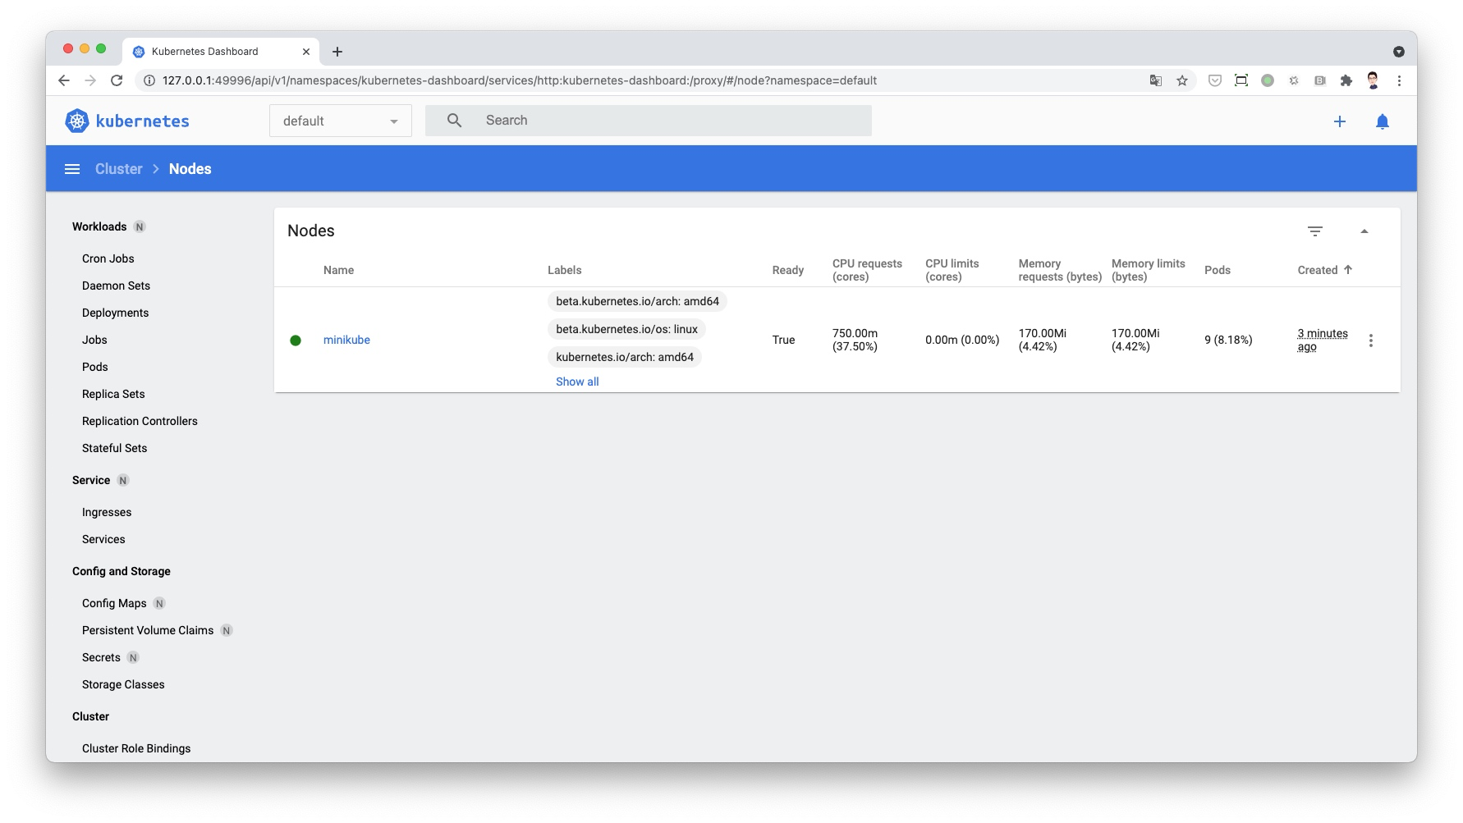The height and width of the screenshot is (823, 1463).
Task: Open Pods in sidebar
Action: coord(95,367)
